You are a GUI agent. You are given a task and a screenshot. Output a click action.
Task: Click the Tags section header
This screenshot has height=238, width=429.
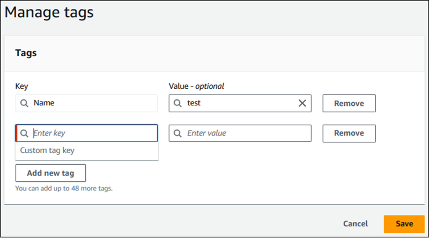[x=26, y=53]
